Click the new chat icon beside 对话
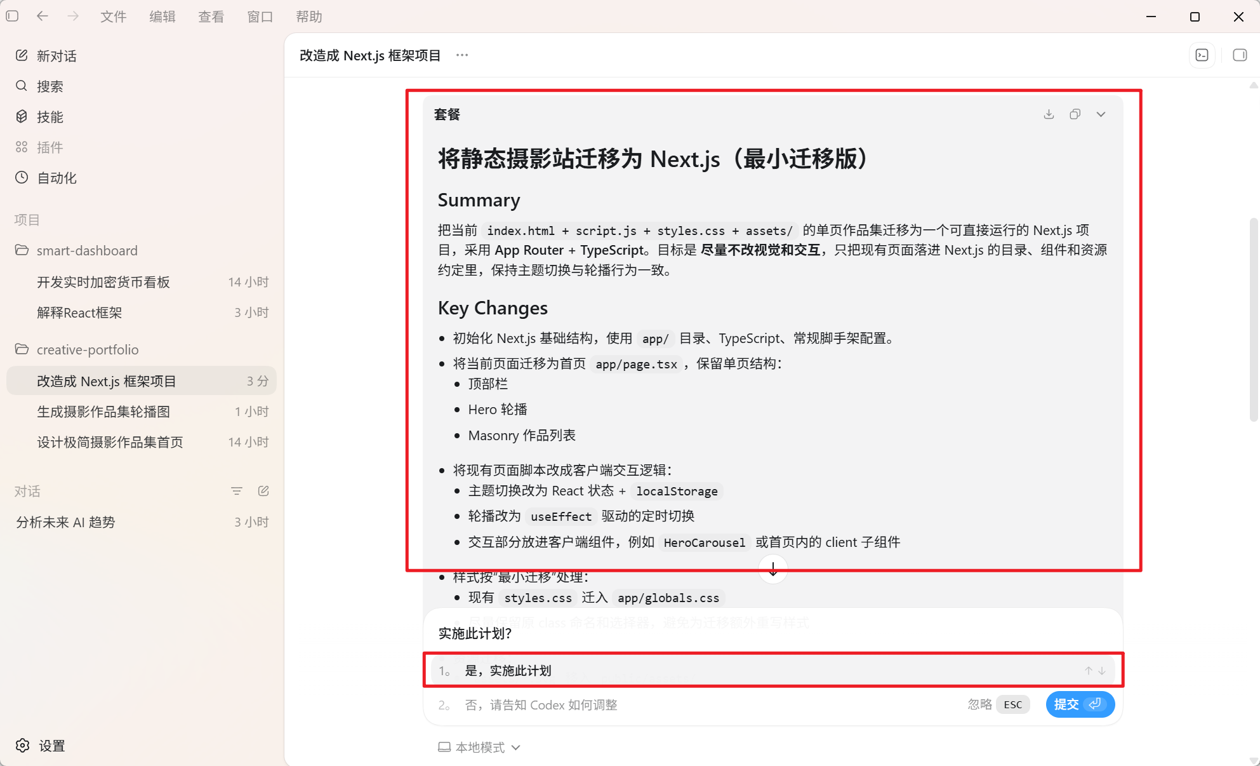Screen dimensions: 1260x766 coord(263,491)
